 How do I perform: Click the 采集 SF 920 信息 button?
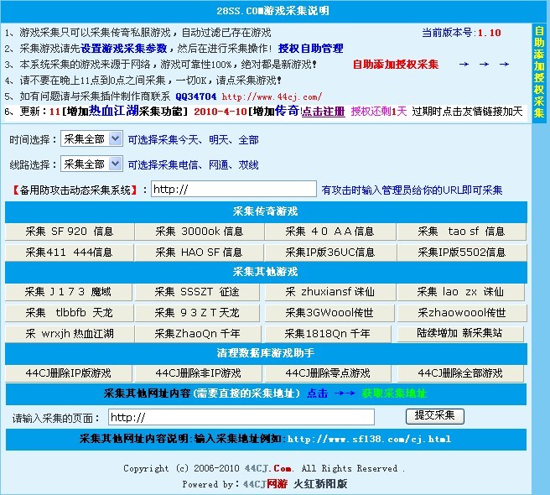click(x=69, y=232)
